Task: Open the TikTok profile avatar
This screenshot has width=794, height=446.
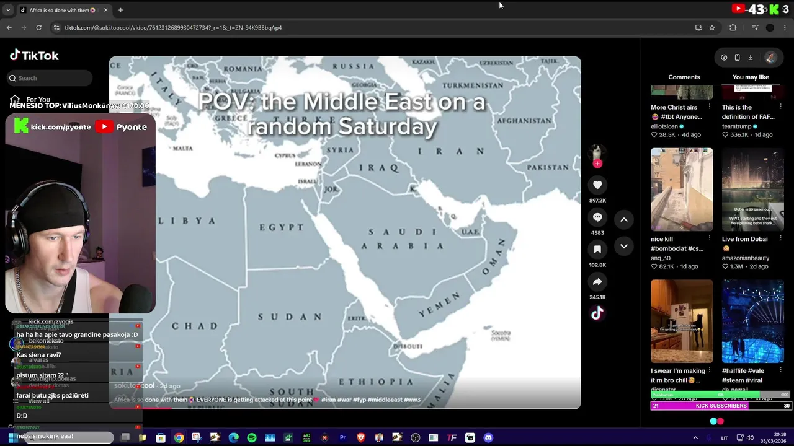Action: [x=770, y=58]
